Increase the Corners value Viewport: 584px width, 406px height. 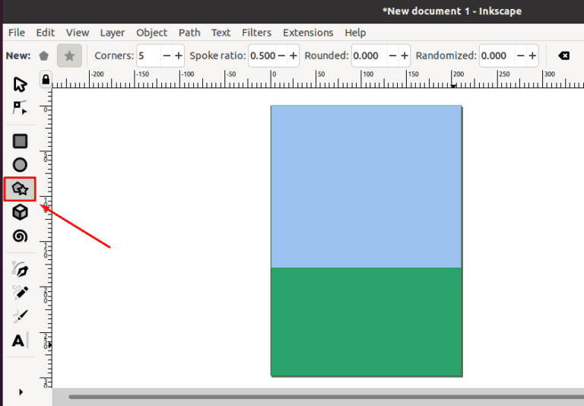179,56
